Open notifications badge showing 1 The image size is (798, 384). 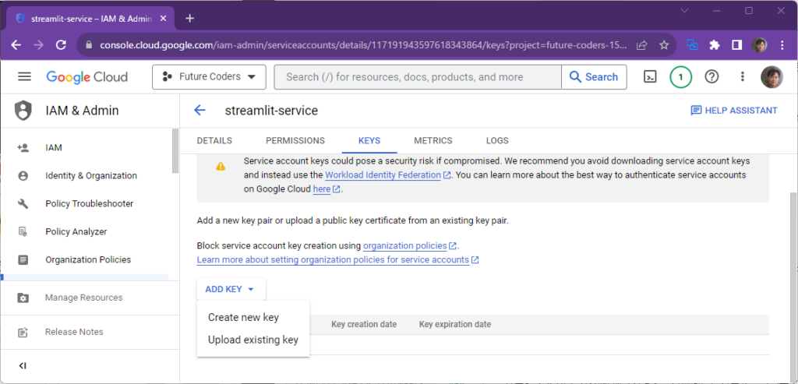click(680, 77)
